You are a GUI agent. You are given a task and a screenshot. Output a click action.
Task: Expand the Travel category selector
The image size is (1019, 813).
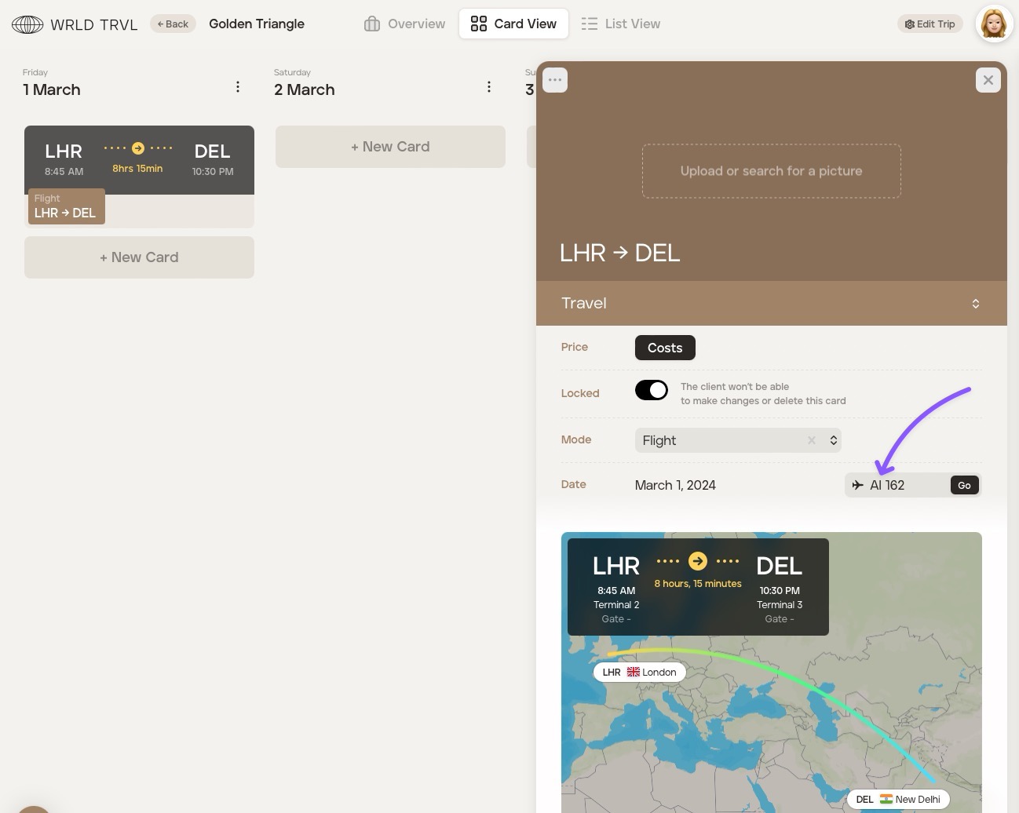(975, 304)
